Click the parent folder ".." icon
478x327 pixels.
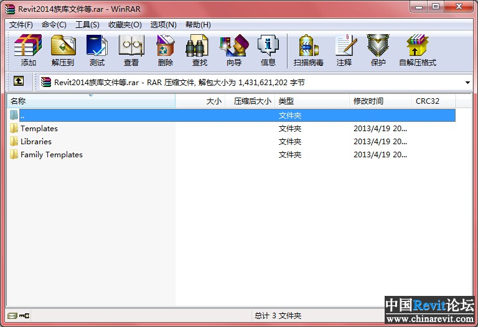[14, 115]
